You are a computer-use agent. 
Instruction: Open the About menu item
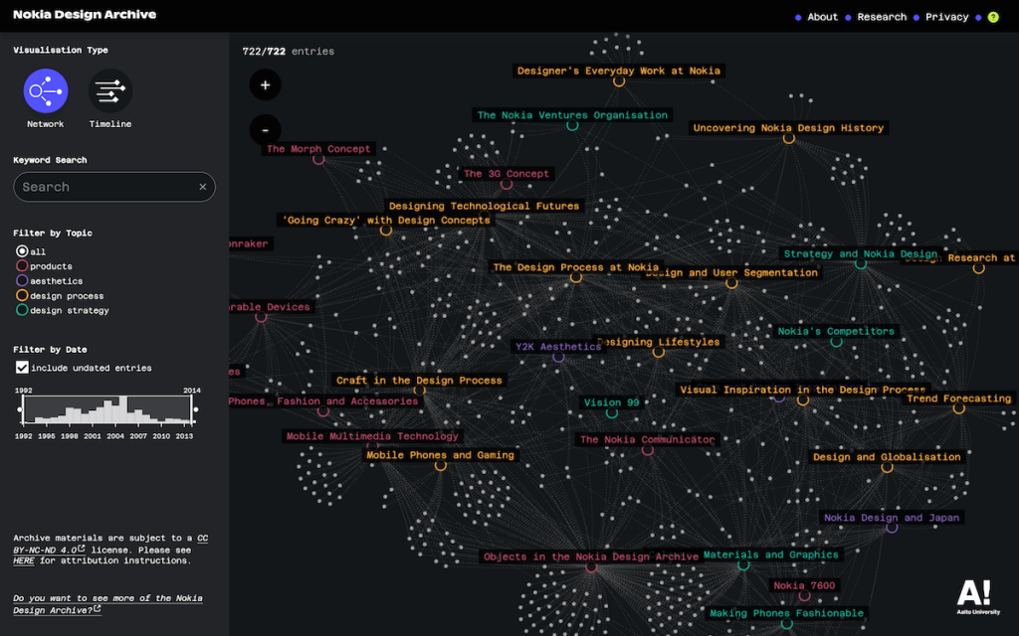(x=821, y=16)
